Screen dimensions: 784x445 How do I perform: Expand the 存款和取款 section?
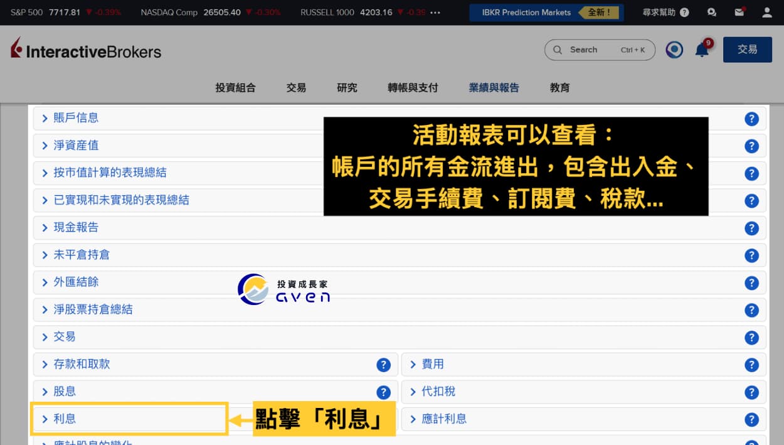[x=216, y=364]
